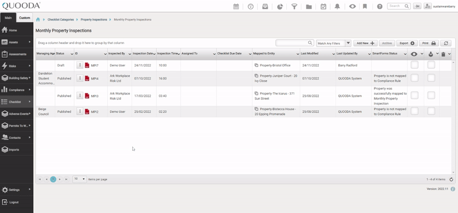Open the Checklist Due Date column arrow
This screenshot has width=458, height=213.
point(250,54)
